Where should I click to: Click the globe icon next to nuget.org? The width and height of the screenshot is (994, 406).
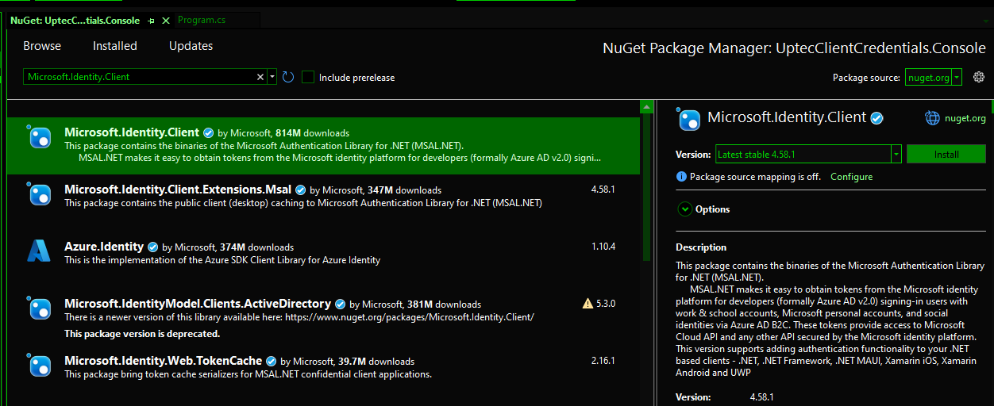933,118
